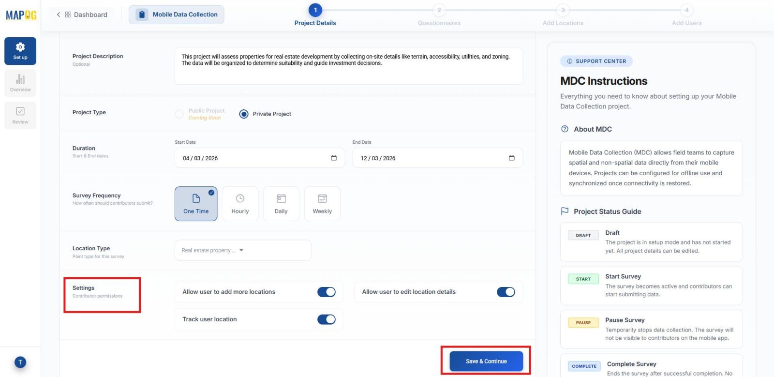This screenshot has height=377, width=774.
Task: Click the user avatar T icon
Action: [x=20, y=362]
